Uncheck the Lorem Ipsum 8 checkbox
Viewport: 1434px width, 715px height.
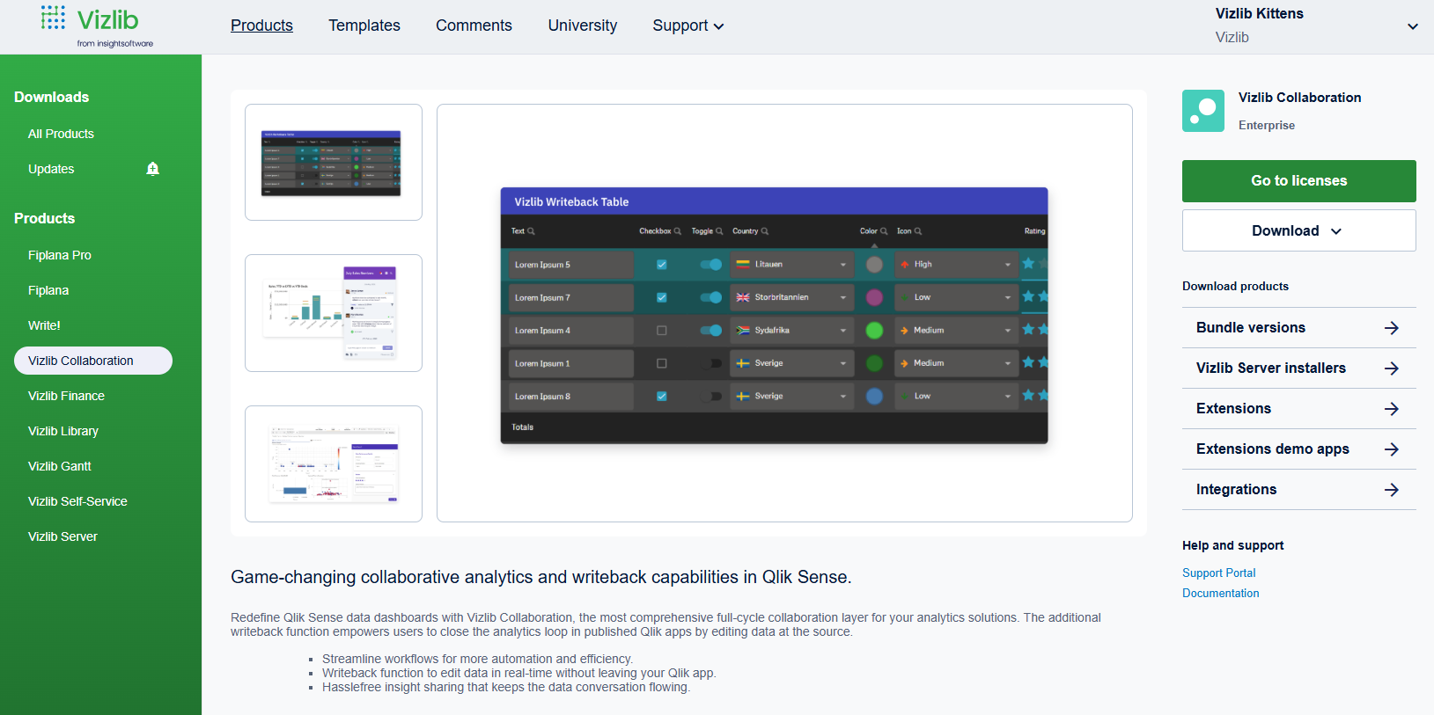coord(662,397)
